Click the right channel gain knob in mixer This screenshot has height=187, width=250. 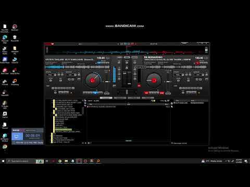[135, 62]
